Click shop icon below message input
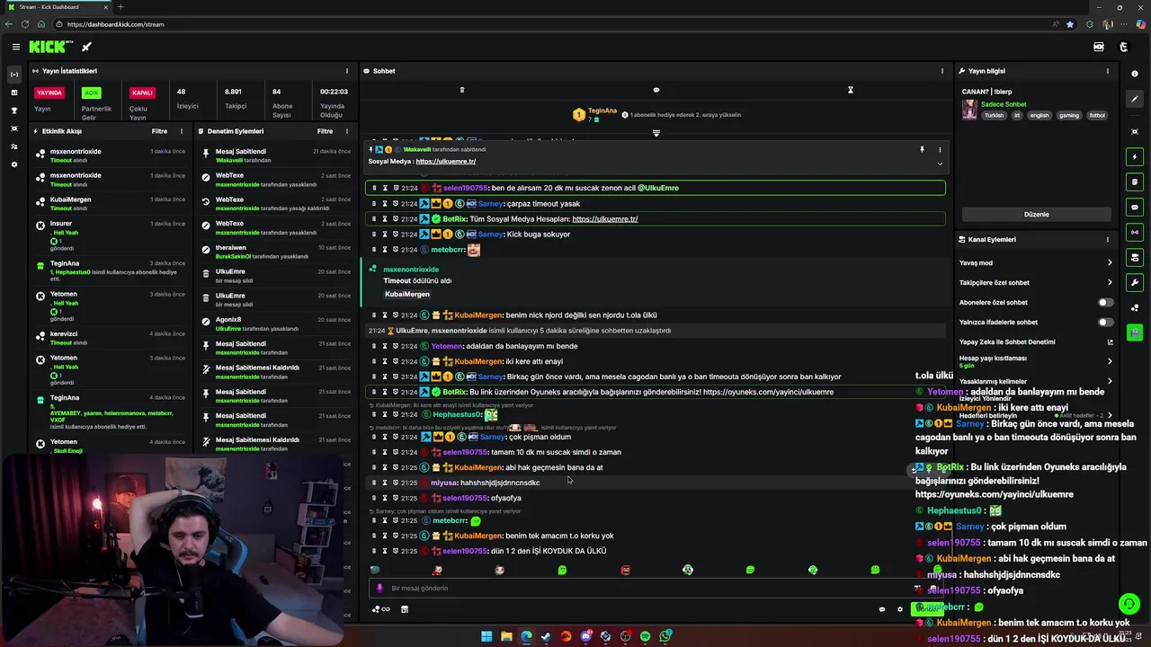1151x647 pixels. (405, 609)
